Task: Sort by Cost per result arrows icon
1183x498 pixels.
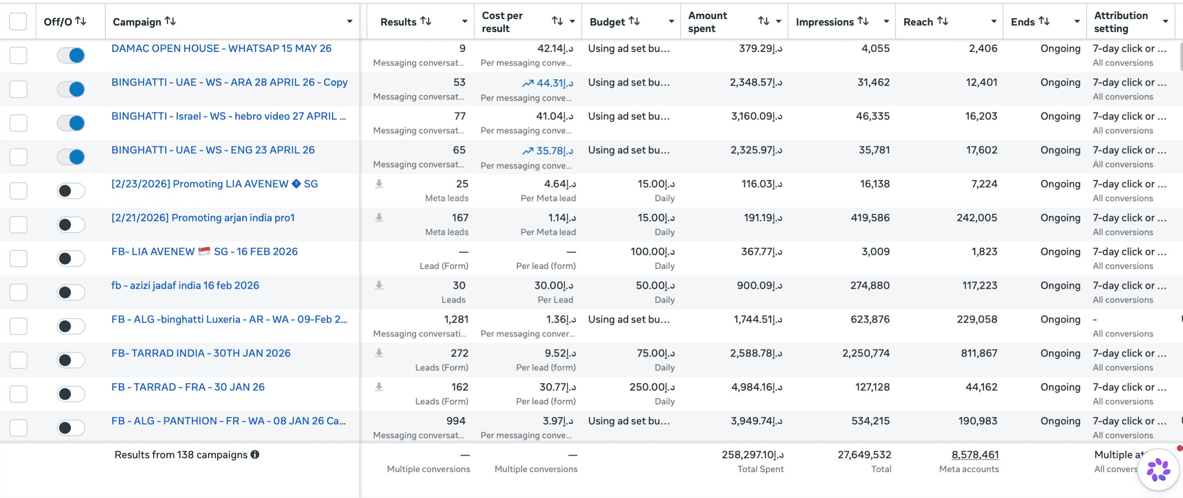Action: pos(557,21)
